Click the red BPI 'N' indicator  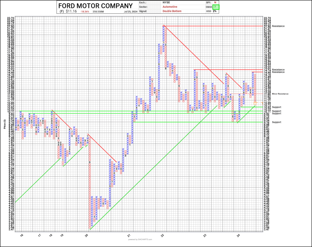click(x=215, y=2)
